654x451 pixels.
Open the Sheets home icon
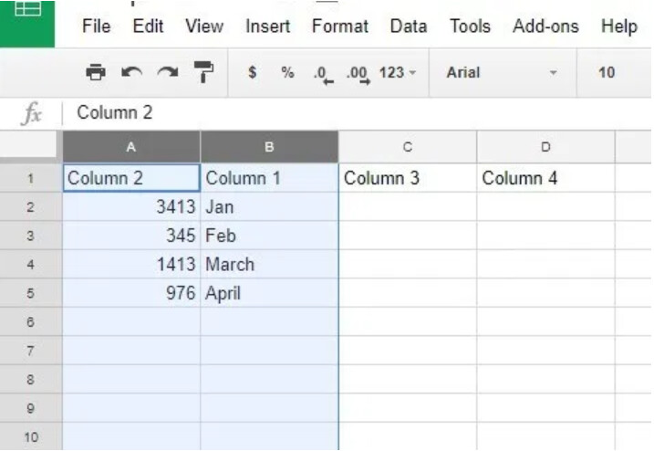[x=27, y=13]
